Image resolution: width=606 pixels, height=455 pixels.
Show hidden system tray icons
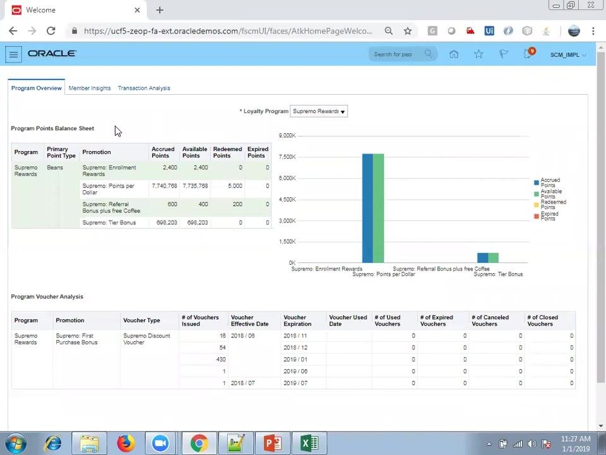pyautogui.click(x=489, y=444)
